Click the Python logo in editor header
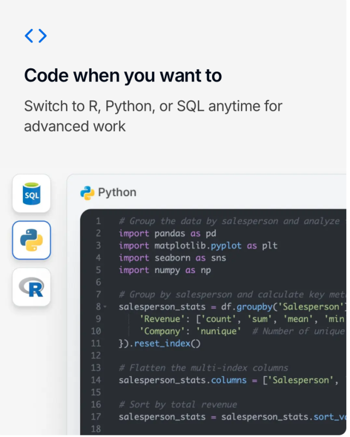The width and height of the screenshot is (350, 437). [87, 192]
